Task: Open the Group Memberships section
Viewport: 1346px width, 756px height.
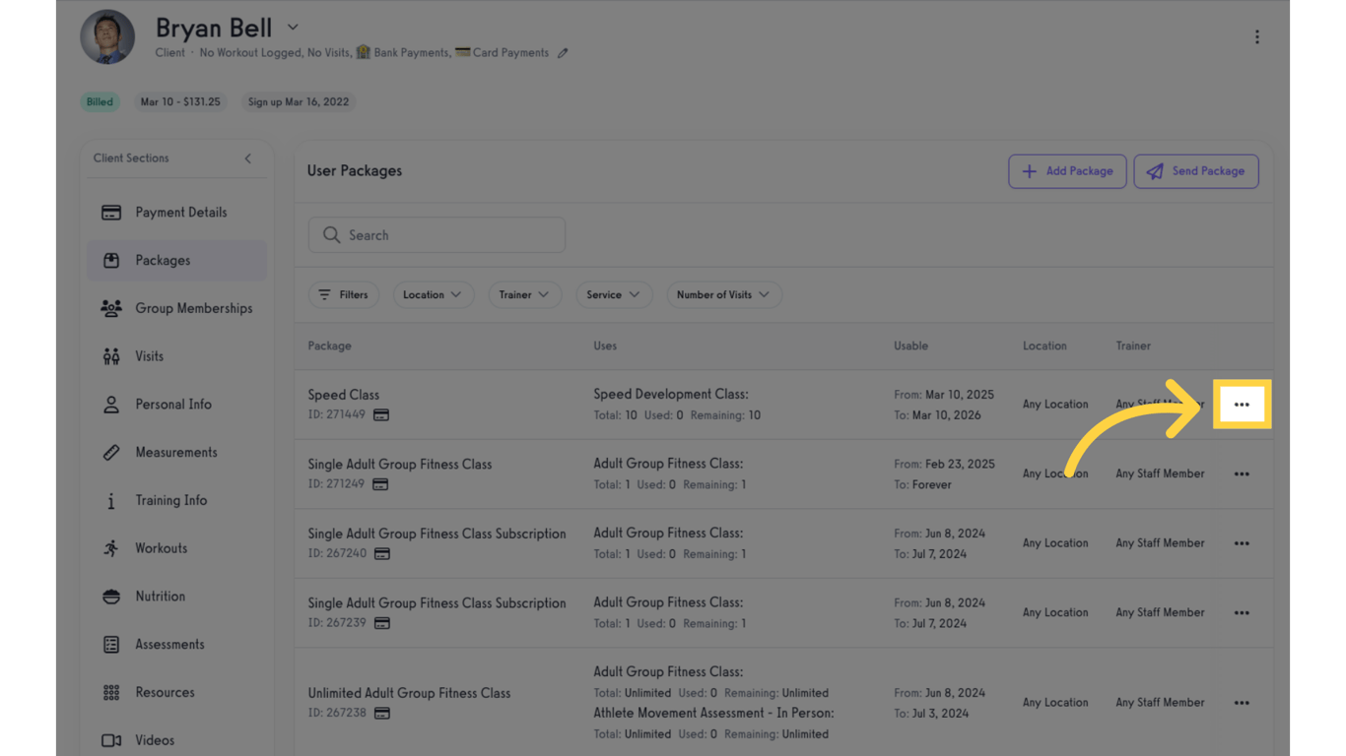Action: [x=193, y=309]
